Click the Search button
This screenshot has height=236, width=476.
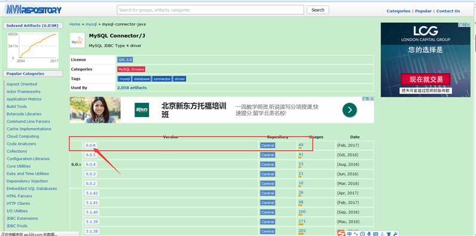[x=318, y=10]
